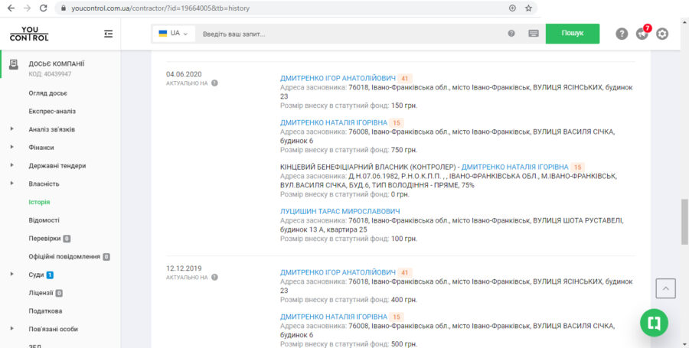Click the YouControl logo
The width and height of the screenshot is (689, 348).
point(28,34)
